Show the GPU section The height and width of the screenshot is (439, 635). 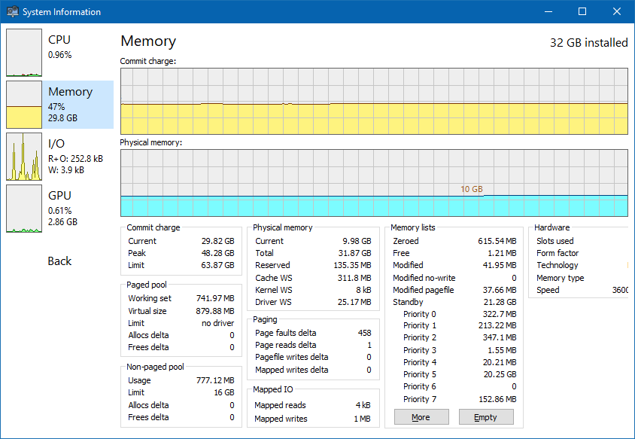point(59,209)
